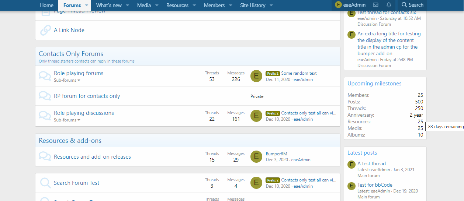Expand Sub-forums under Role playing discussions
The height and width of the screenshot is (201, 464).
67,120
